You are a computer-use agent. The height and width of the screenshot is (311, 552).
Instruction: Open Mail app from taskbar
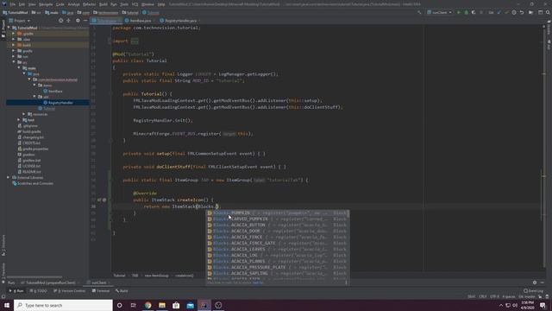pyautogui.click(x=190, y=305)
